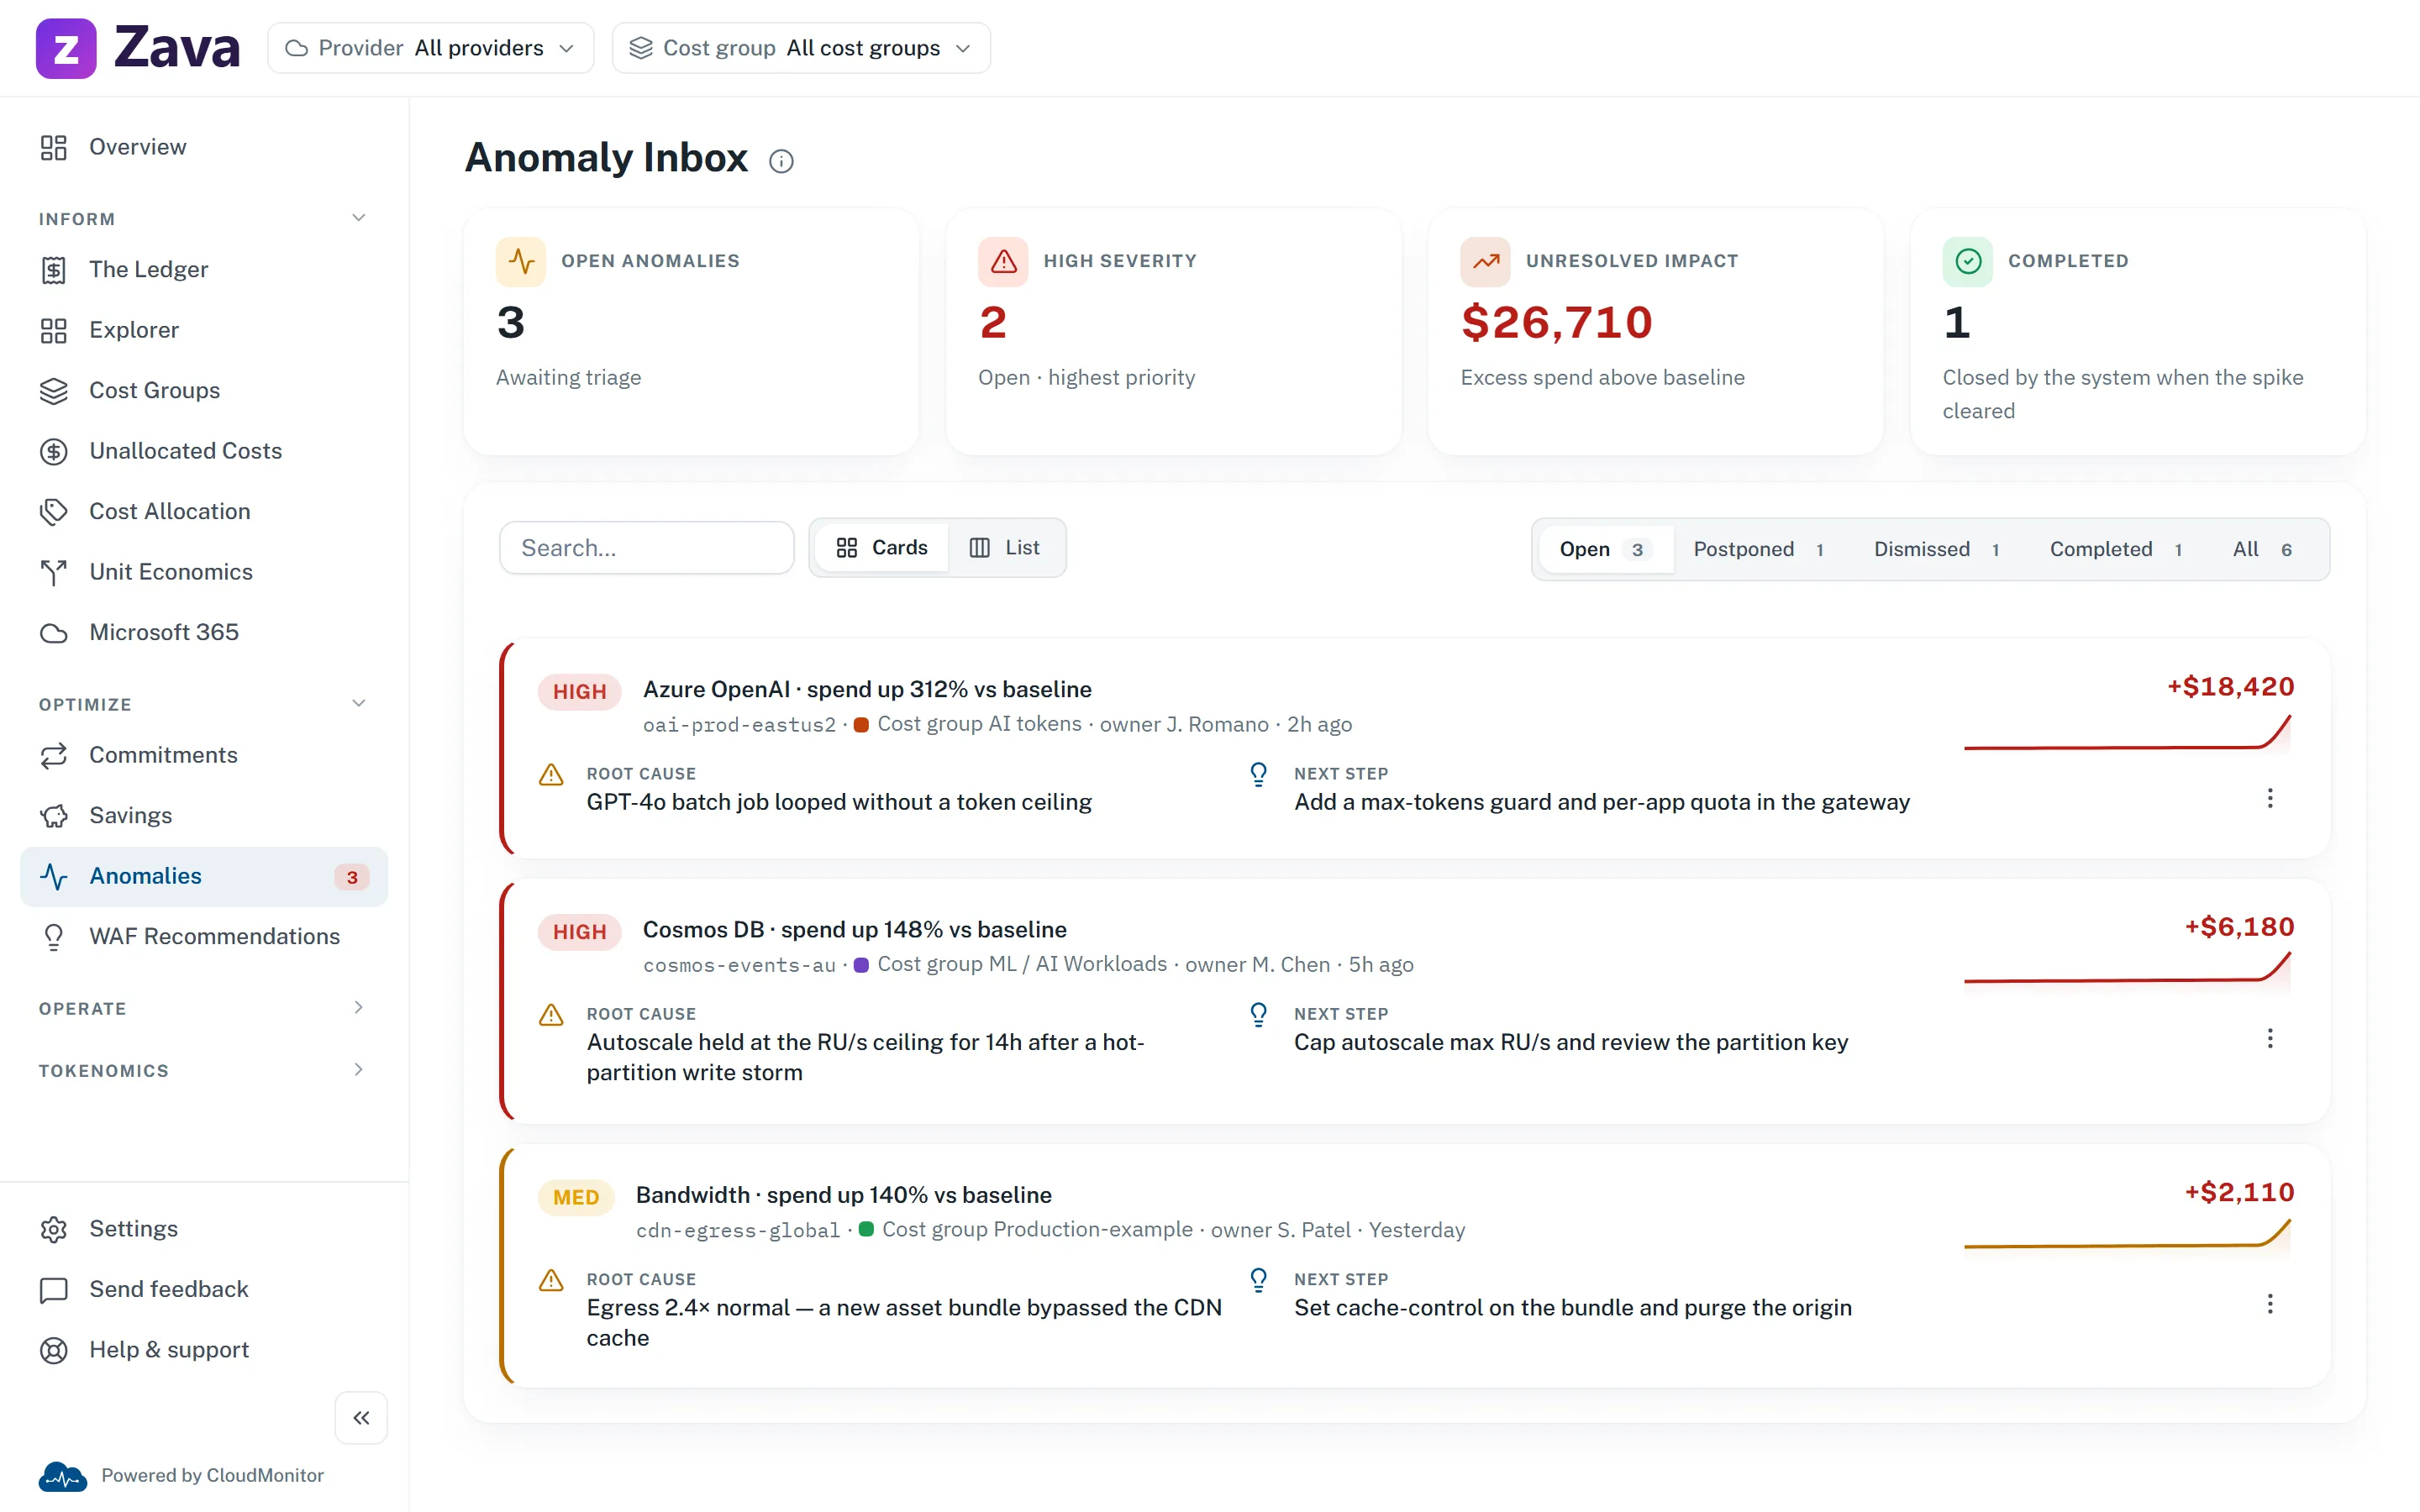Open the Azure OpenAI anomaly's three-dot menu

point(2270,798)
